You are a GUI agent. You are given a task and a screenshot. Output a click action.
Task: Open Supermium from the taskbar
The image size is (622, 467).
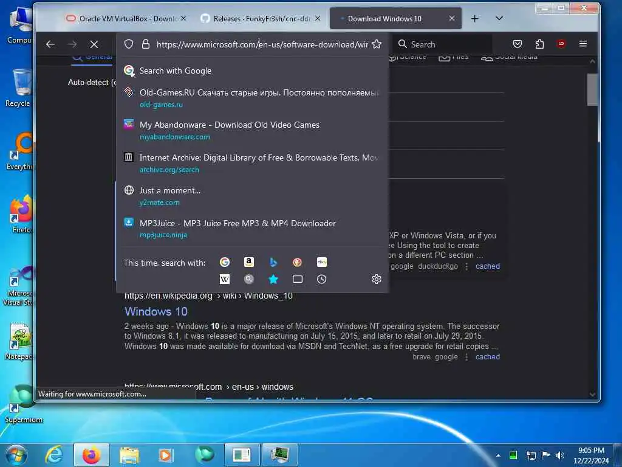click(204, 455)
